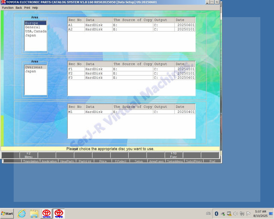Click HardDisk in the A1 row

(94, 25)
